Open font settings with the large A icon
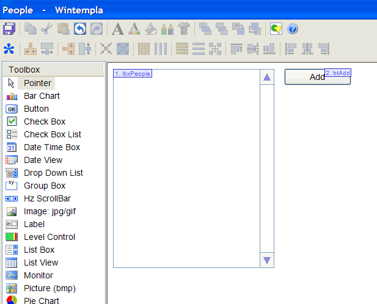Viewport: 377px width, 304px height. [118, 29]
